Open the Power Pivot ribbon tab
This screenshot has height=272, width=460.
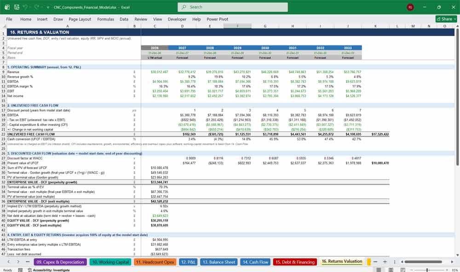point(218,19)
